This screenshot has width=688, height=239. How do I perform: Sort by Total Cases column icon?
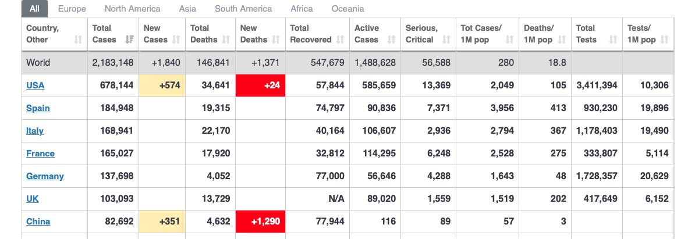(130, 40)
